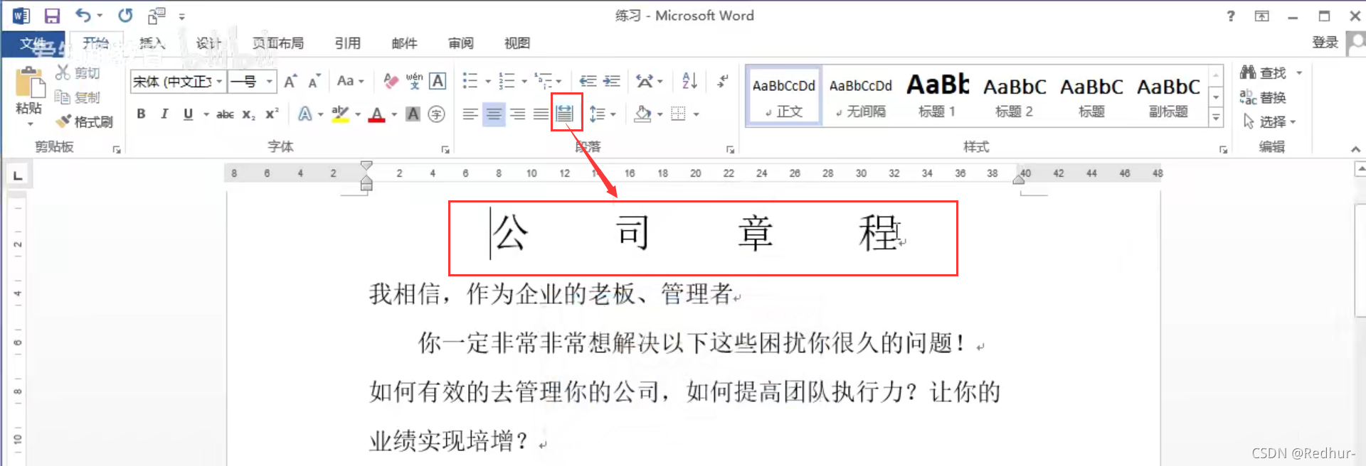Open the paragraph dialog launcher
Image resolution: width=1366 pixels, height=466 pixels.
click(730, 149)
